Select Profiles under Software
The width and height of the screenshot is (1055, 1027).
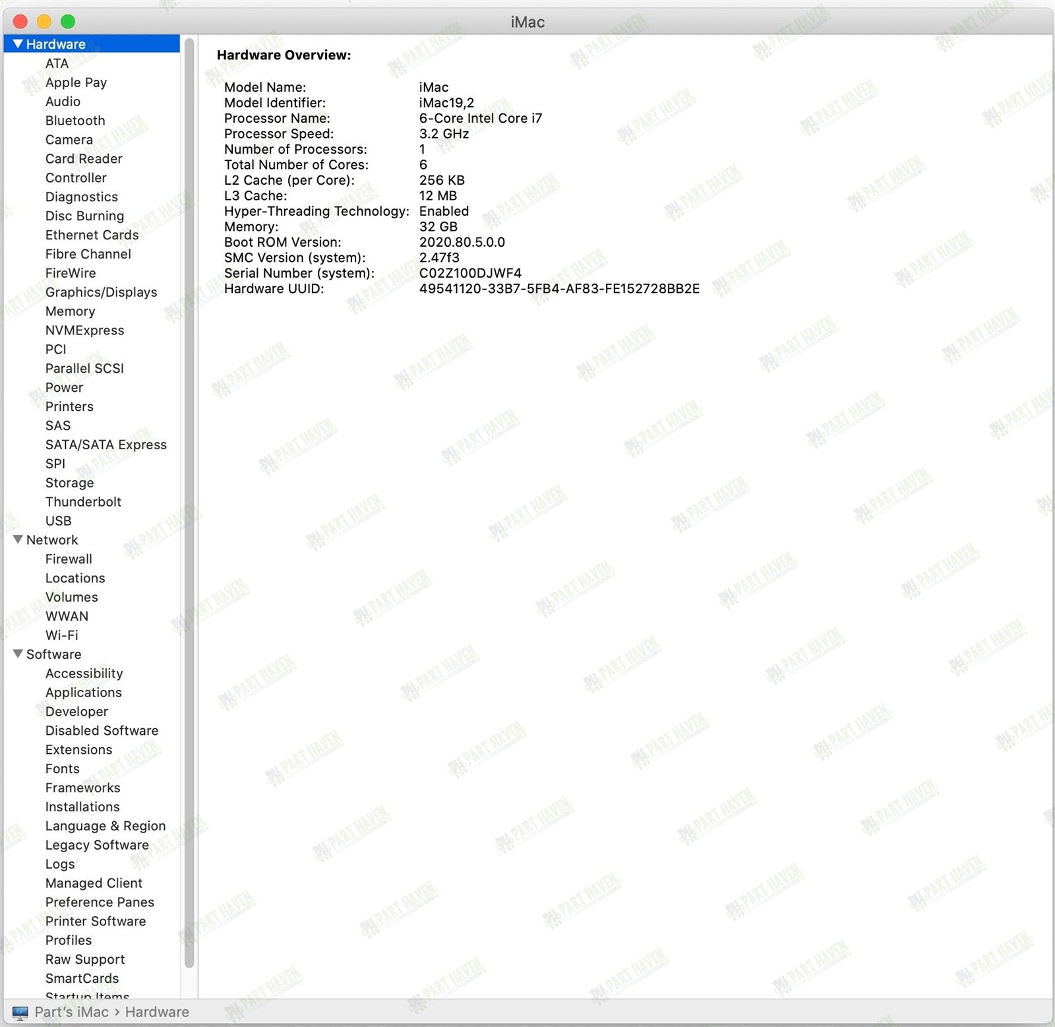[x=69, y=941]
